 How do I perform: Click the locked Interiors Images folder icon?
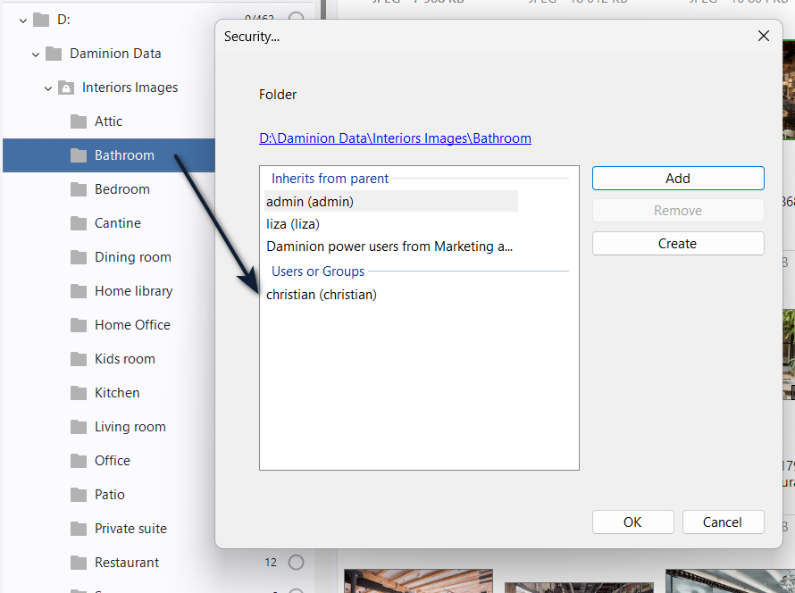66,88
